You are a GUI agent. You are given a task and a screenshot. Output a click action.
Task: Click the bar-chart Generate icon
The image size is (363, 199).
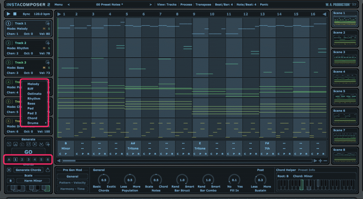pyautogui.click(x=16, y=144)
